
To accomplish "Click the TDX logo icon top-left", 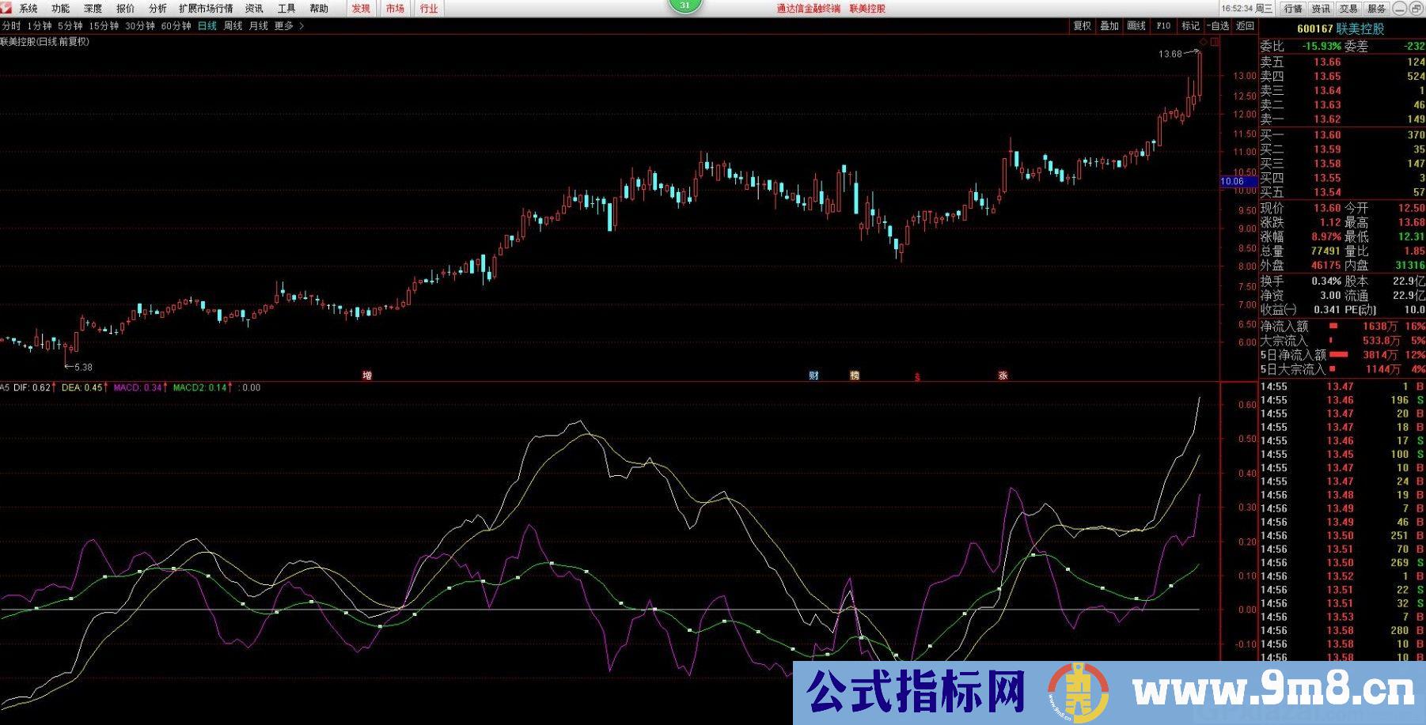I will (7, 9).
